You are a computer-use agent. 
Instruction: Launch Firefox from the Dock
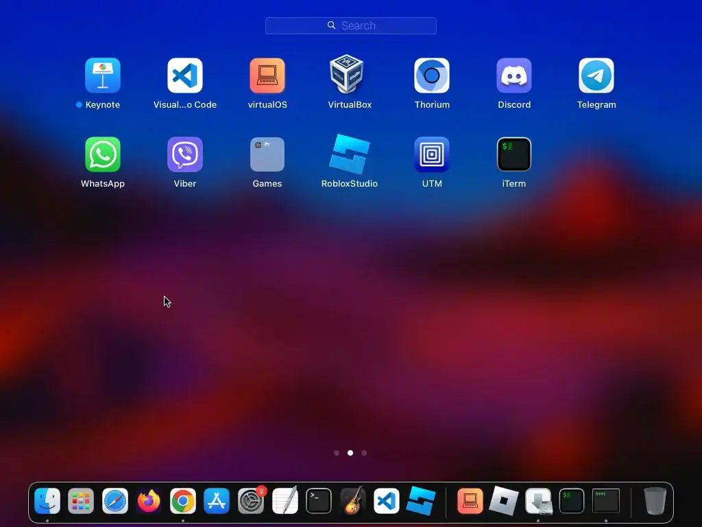(149, 500)
